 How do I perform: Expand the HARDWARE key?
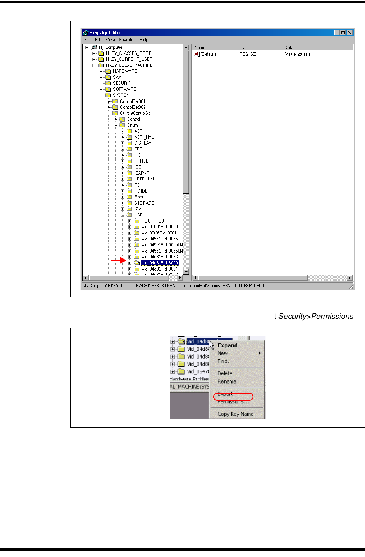[x=101, y=71]
